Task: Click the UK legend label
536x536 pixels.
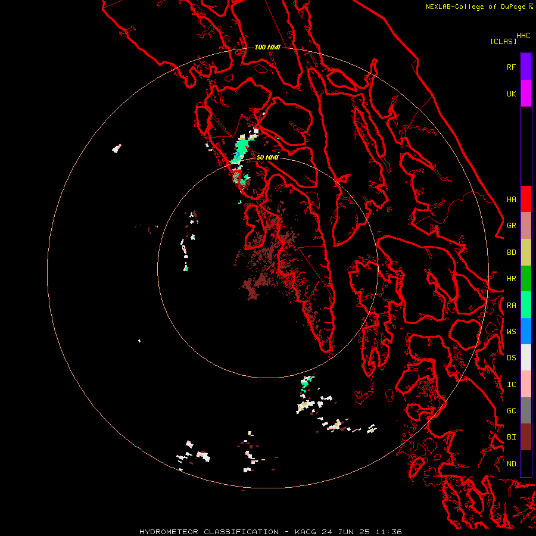Action: point(511,94)
